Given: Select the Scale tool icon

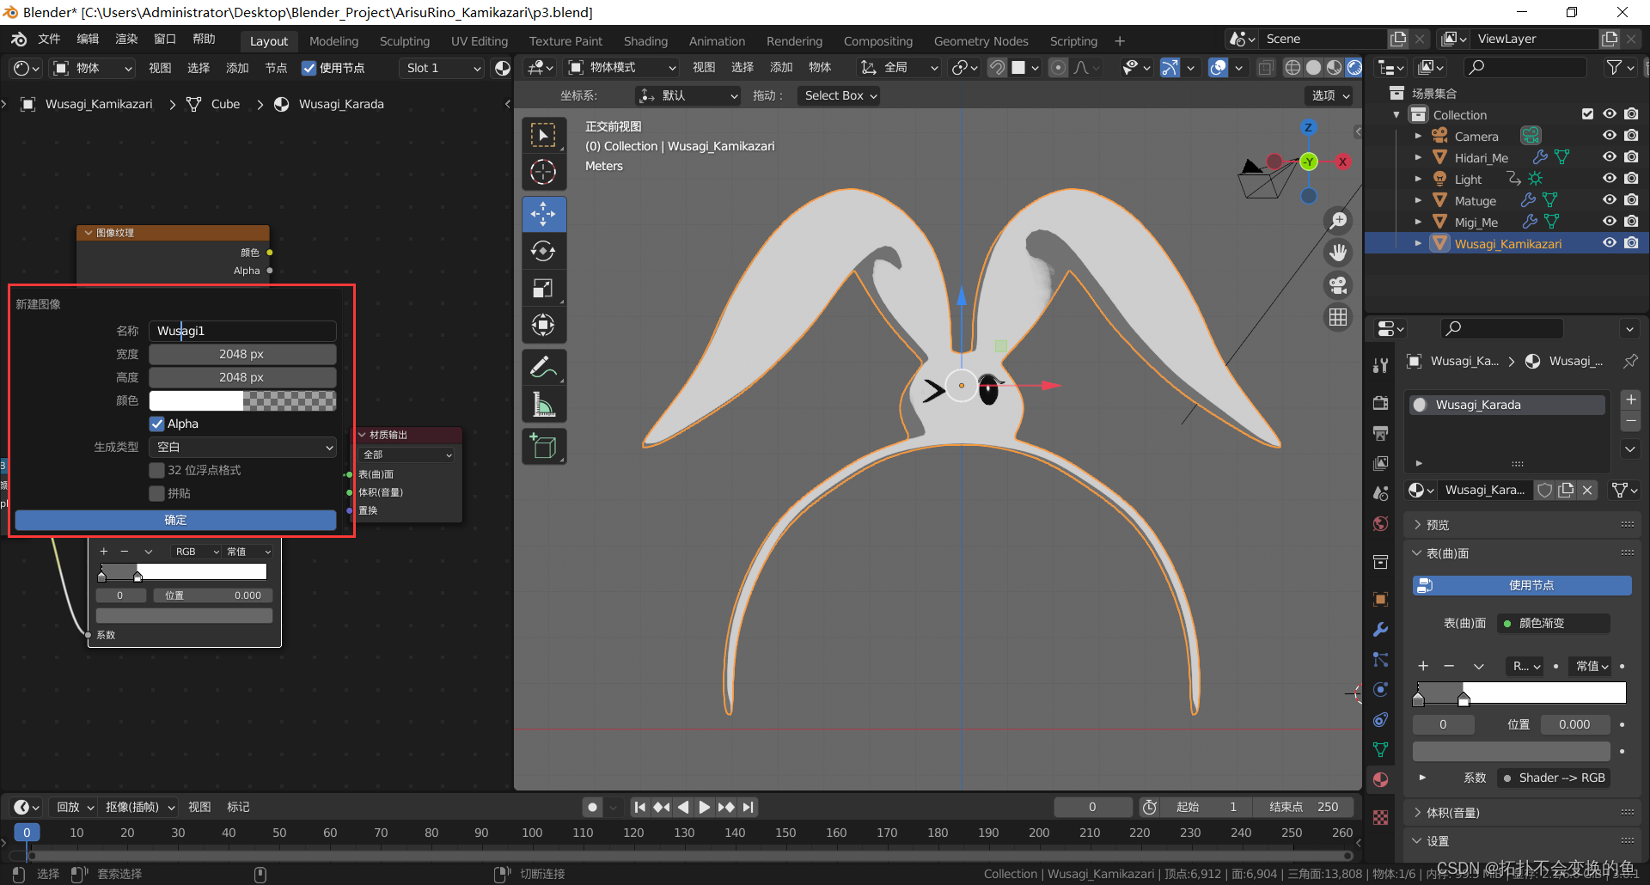Looking at the screenshot, I should (x=543, y=288).
